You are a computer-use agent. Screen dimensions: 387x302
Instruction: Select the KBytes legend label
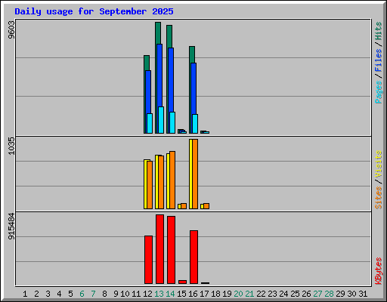(378, 271)
